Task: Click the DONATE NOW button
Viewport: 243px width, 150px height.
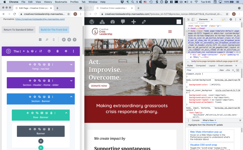Action: coord(99,86)
